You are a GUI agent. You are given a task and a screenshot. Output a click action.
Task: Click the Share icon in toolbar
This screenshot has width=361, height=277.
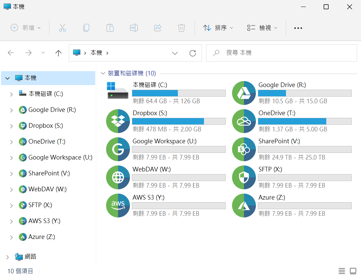(158, 28)
